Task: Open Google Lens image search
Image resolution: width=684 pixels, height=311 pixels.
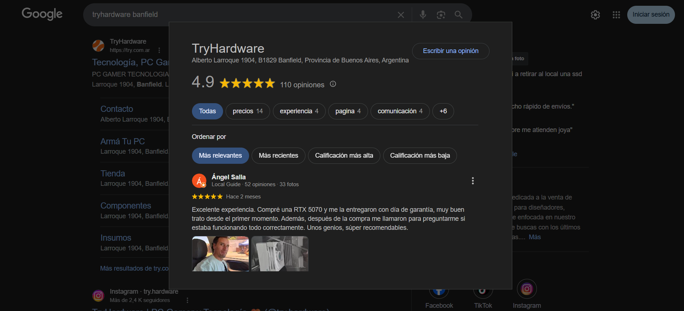Action: (441, 15)
